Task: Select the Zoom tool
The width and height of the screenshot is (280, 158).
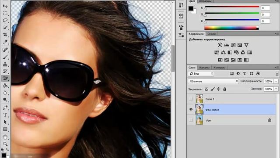Action: [5, 144]
